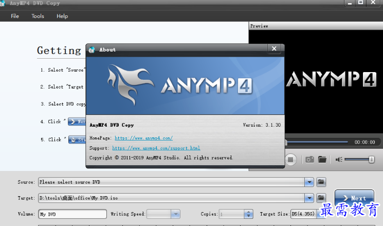
Task: Click the Volume name input field
Action: pyautogui.click(x=72, y=214)
